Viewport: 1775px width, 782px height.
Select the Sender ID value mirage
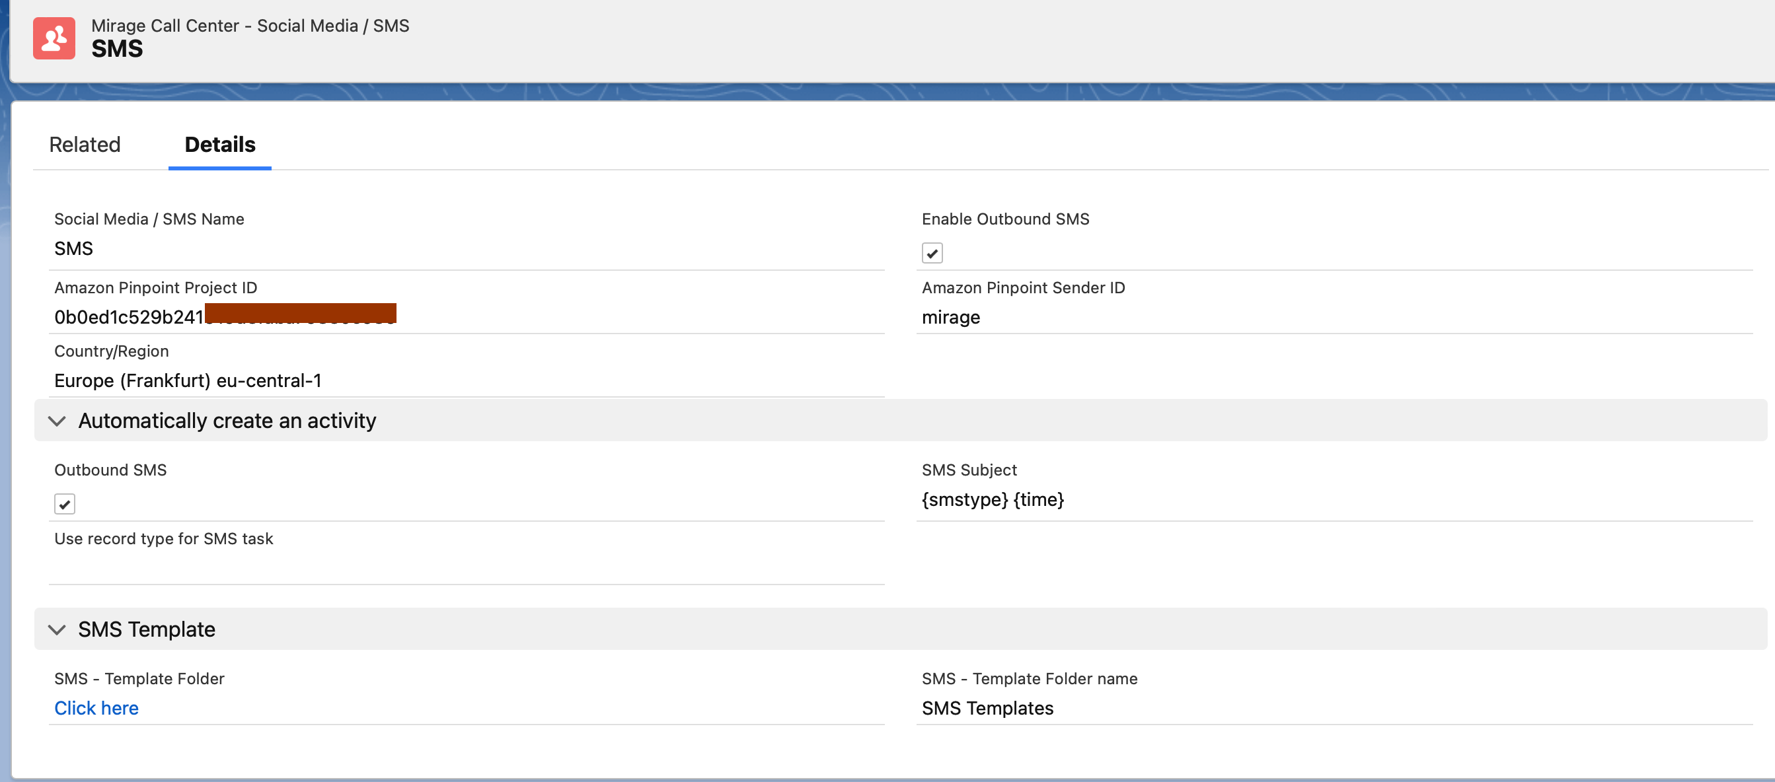click(951, 317)
